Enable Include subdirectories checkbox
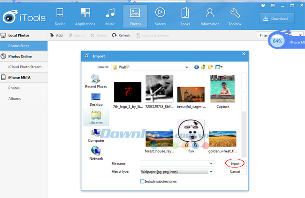Screen dimensions: 305x198 click(143, 181)
